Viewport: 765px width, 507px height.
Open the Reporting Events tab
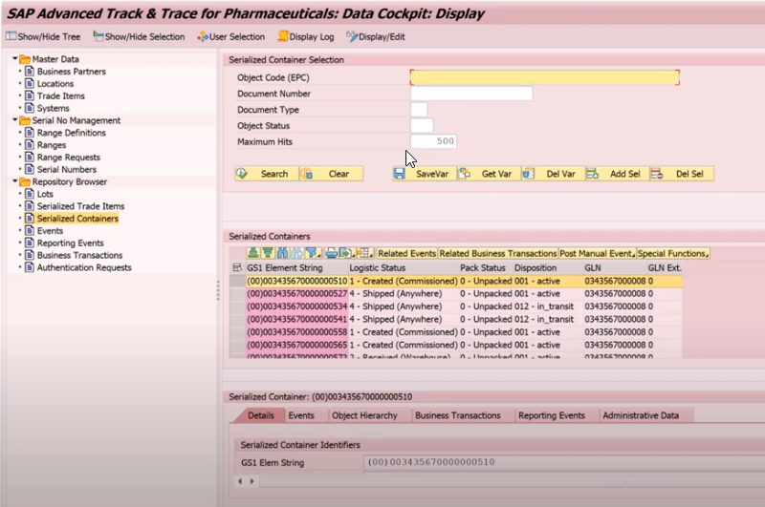[x=552, y=415]
